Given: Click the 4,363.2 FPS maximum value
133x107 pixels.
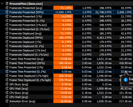Looking at the screenshot, I should (x=104, y=38).
